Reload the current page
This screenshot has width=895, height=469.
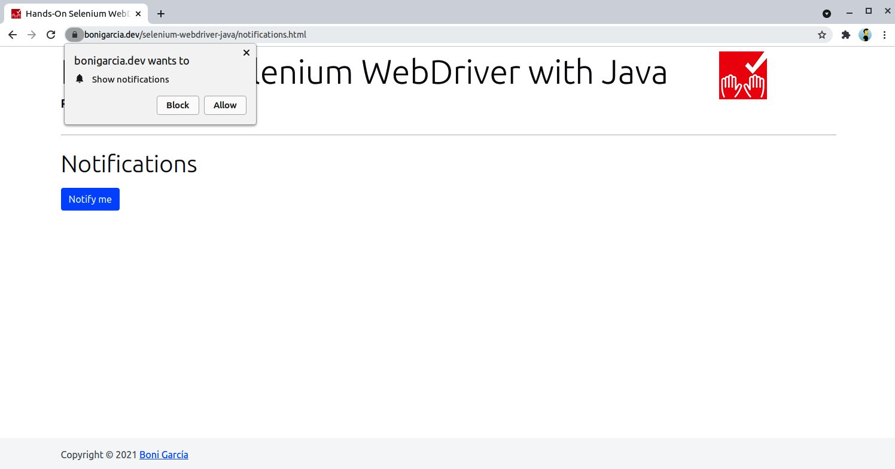(x=51, y=35)
